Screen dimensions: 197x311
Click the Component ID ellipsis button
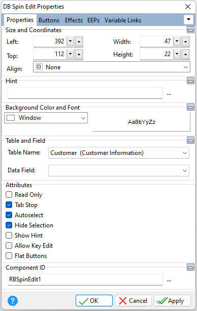169,280
